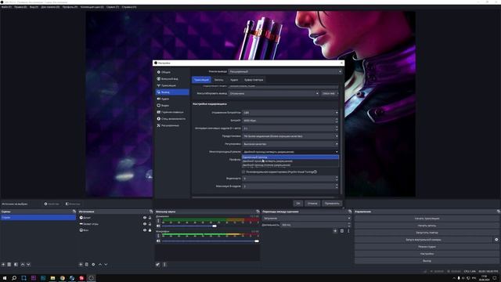The image size is (501, 282).
Task: Open the Коллекция сцен menu
Action: click(x=92, y=7)
